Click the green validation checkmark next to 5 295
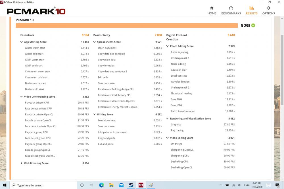The width and height of the screenshot is (284, 189). tap(253, 26)
